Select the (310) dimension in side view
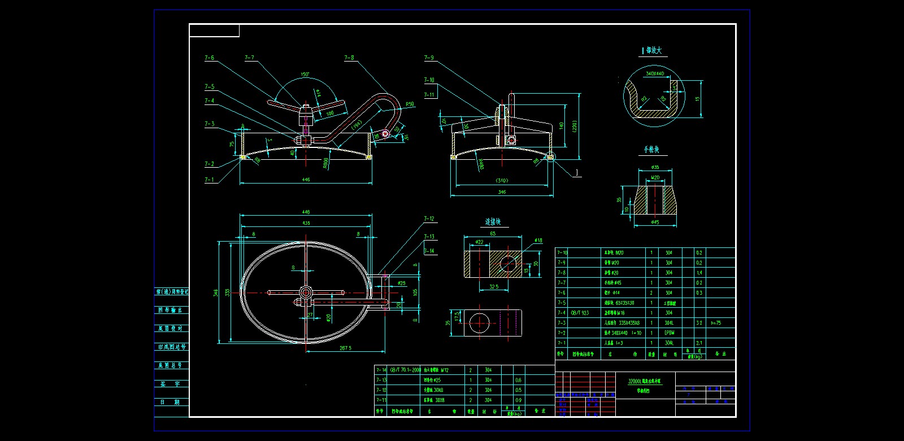This screenshot has height=441, width=904. [501, 181]
